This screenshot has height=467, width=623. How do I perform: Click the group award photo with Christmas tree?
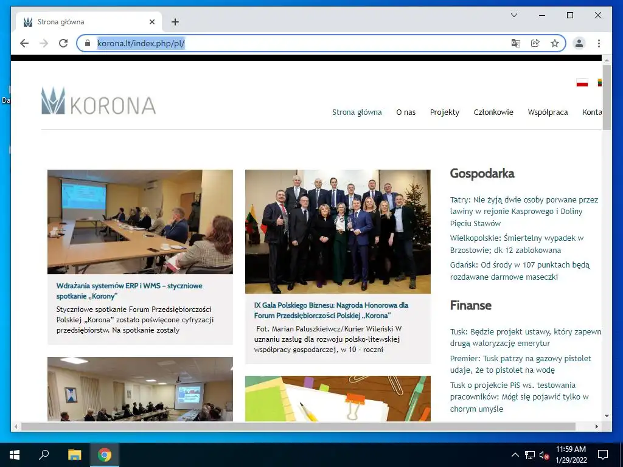pos(338,232)
